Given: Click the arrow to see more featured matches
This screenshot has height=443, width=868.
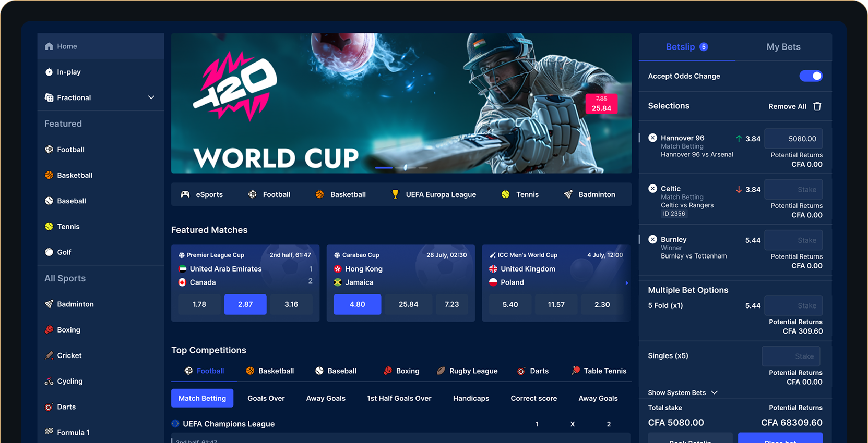Looking at the screenshot, I should [x=626, y=283].
